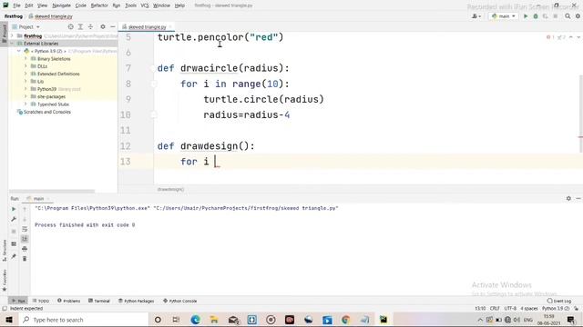Screen dimensions: 583x327
Task: Expand Extended Definitions folder
Action: tap(26, 74)
